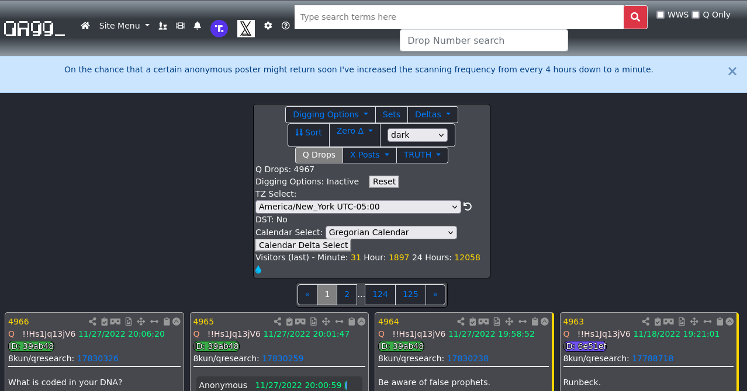
Task: Click drop number 4965
Action: (203, 322)
